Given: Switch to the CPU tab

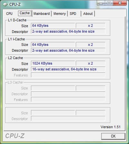Looking at the screenshot, I should [x=10, y=14].
